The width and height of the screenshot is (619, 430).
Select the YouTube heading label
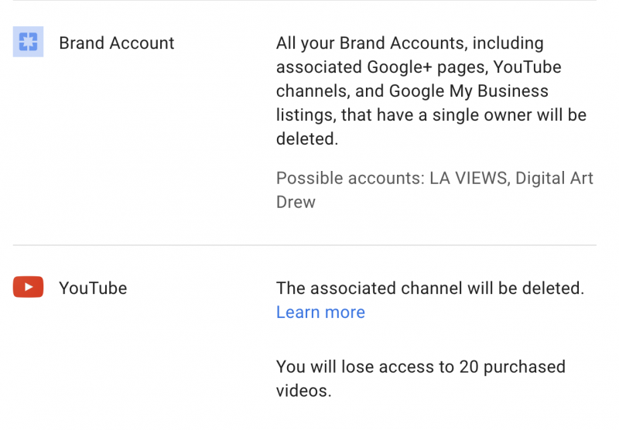click(x=93, y=288)
